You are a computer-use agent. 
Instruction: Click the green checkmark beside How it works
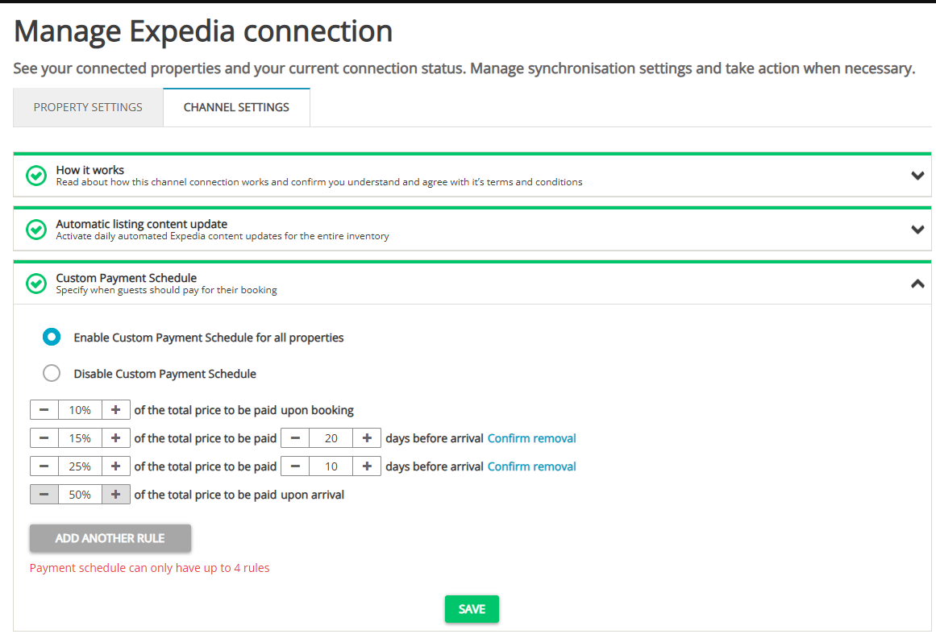(35, 175)
